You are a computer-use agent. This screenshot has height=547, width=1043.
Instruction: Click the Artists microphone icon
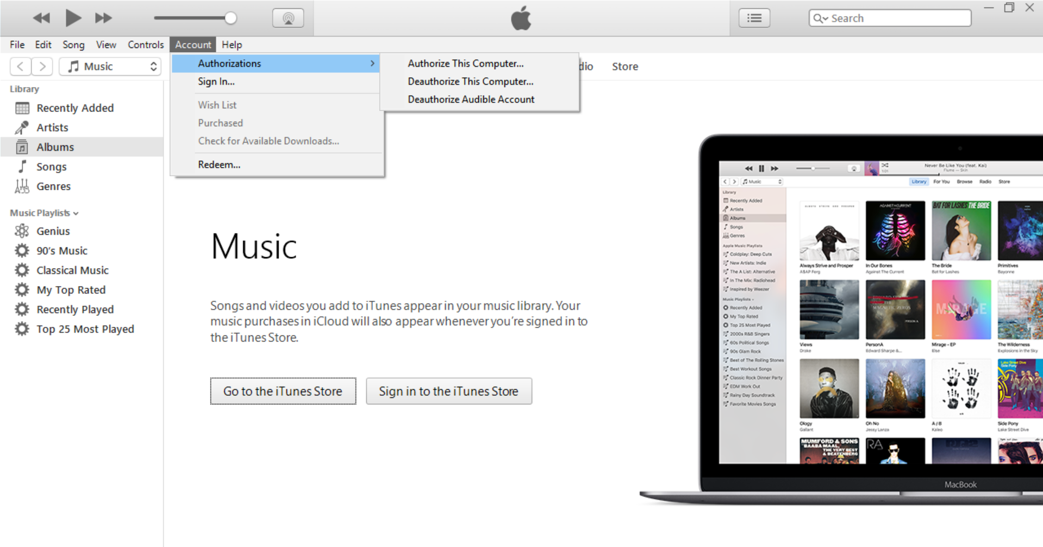22,127
